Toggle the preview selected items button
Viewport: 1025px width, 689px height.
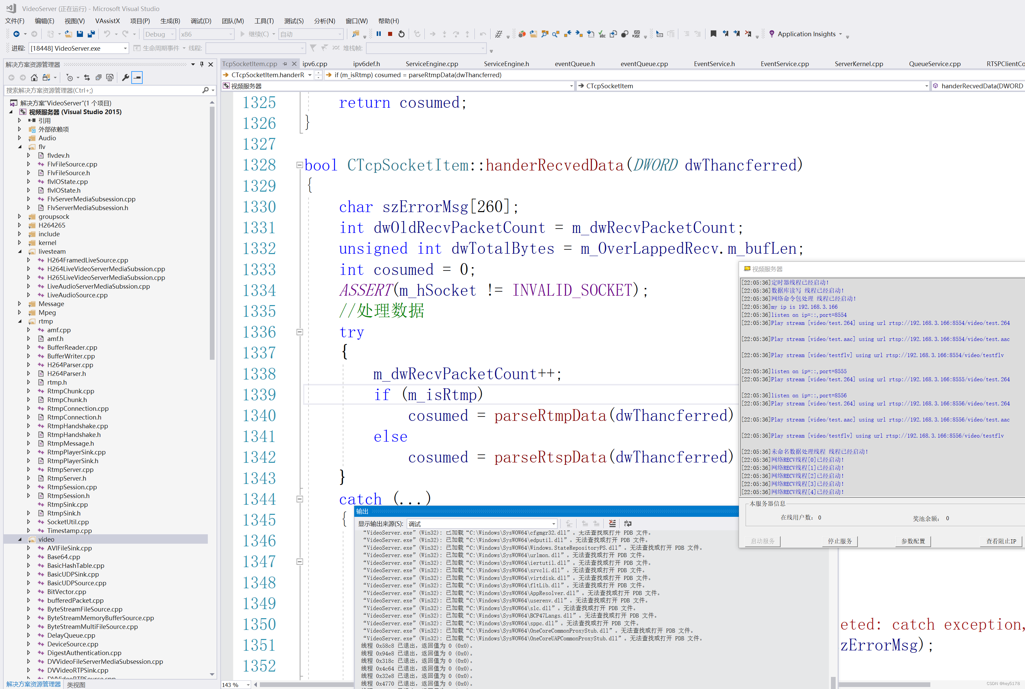137,77
